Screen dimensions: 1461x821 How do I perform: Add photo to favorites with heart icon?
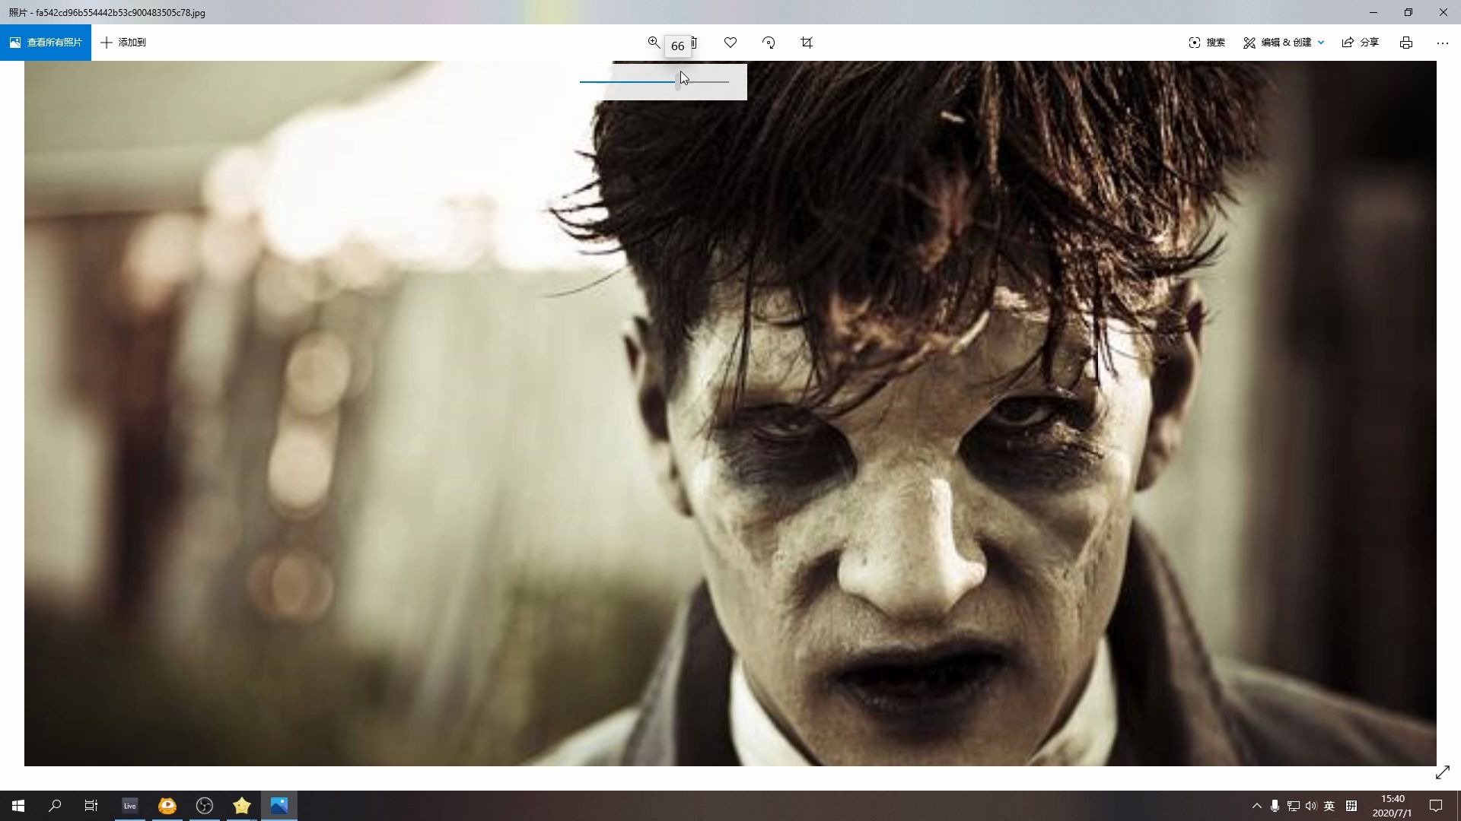tap(730, 43)
